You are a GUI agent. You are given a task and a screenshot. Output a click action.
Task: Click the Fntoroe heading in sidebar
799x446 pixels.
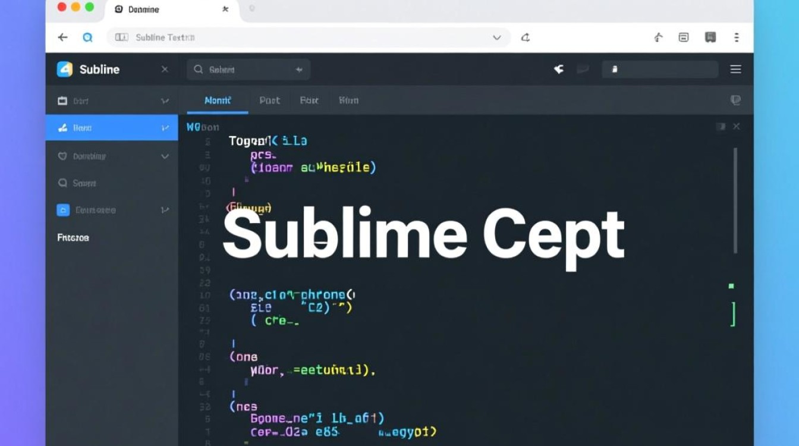click(x=73, y=237)
